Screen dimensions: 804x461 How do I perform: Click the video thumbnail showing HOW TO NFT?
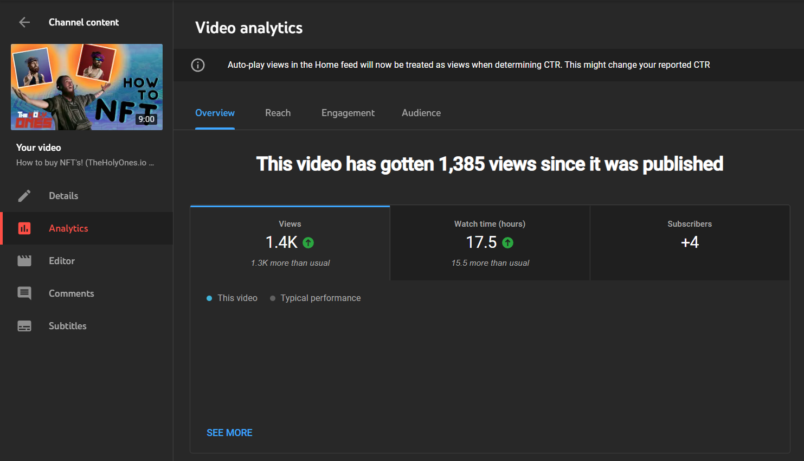pos(86,87)
